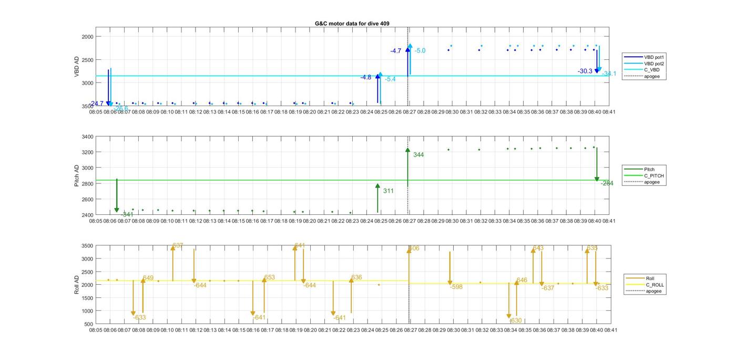The height and width of the screenshot is (364, 736).
Task: Click the cyan line sample beside C_VBD
Action: tap(632, 70)
